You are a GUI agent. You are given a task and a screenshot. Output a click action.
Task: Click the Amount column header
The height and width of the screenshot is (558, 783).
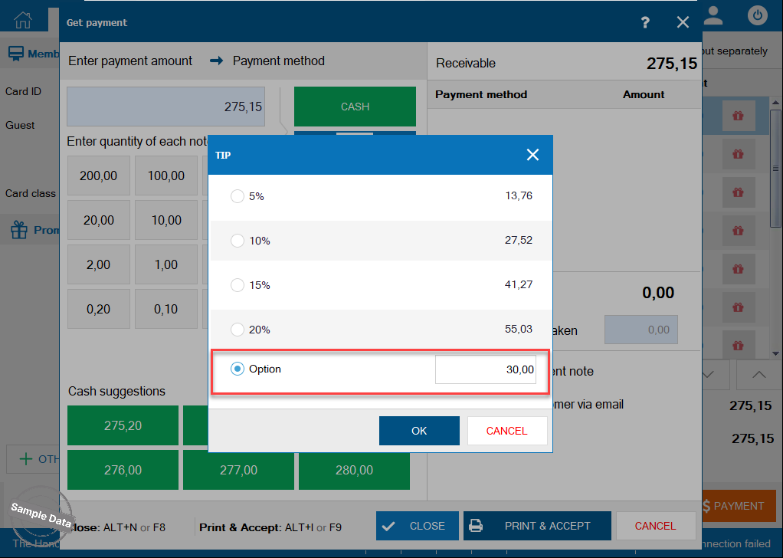click(x=644, y=94)
